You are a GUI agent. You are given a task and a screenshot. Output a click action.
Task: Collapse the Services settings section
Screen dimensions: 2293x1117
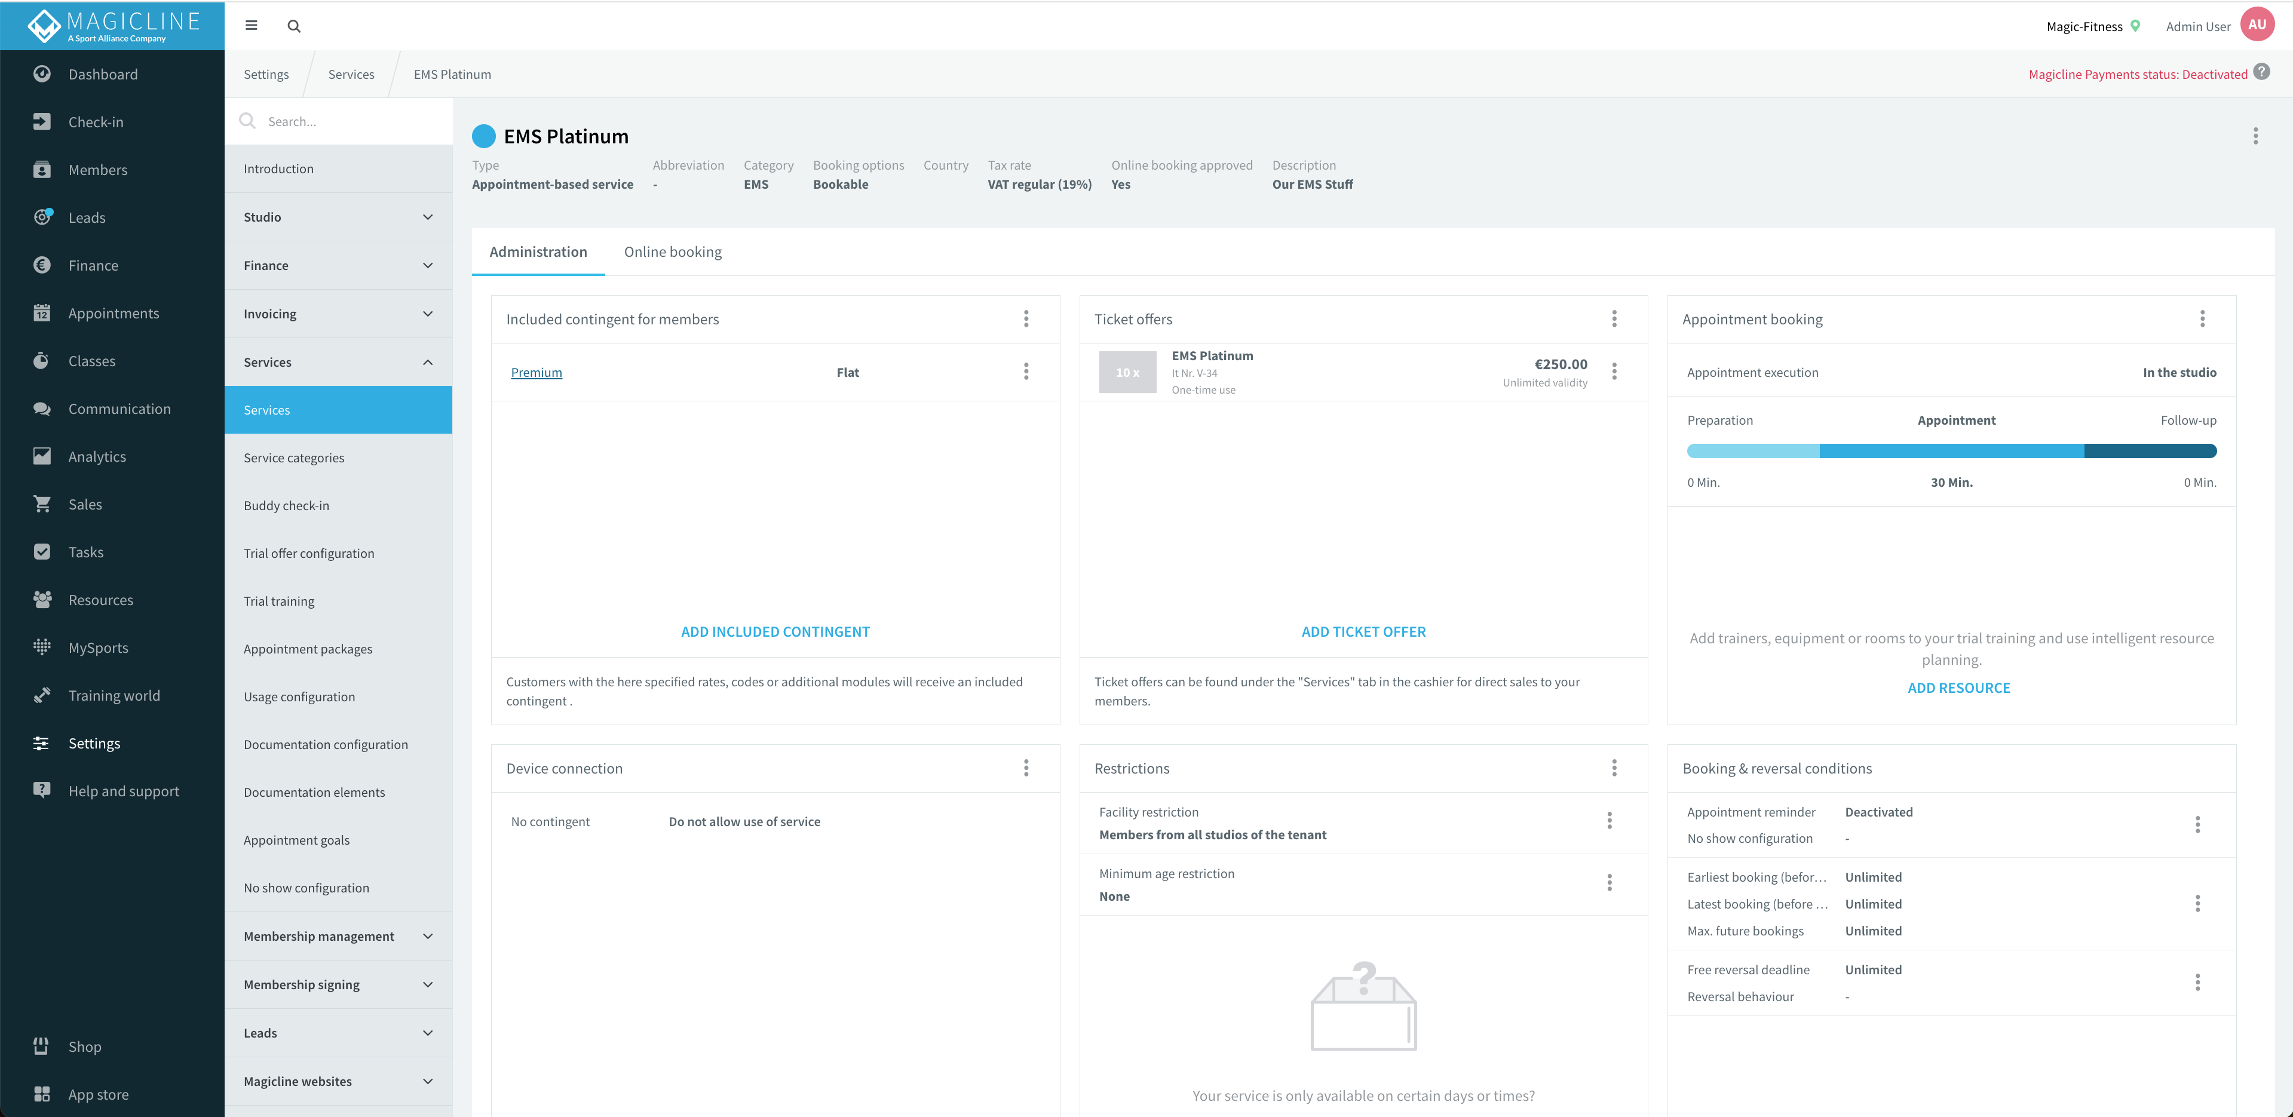[x=427, y=362]
